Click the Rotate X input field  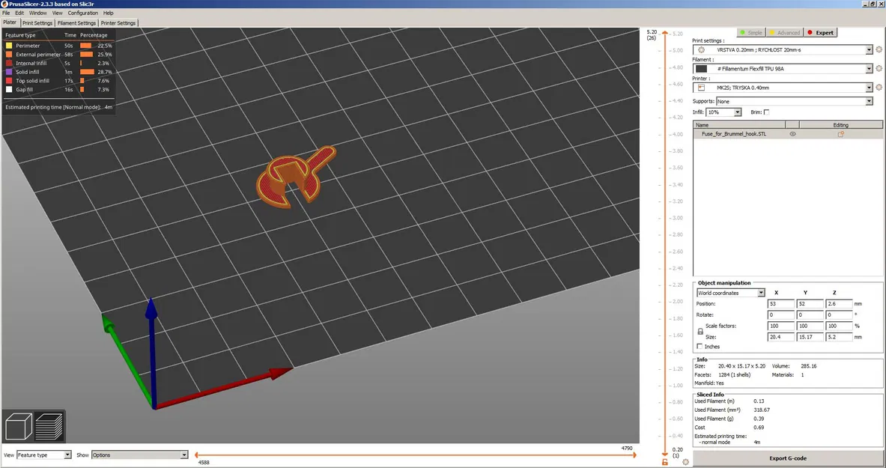tap(780, 314)
